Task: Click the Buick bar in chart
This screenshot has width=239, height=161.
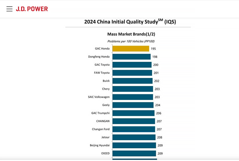Action: click(x=133, y=81)
